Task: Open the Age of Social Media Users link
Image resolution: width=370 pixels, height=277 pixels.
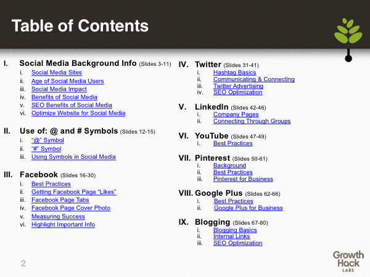Action: 68,81
